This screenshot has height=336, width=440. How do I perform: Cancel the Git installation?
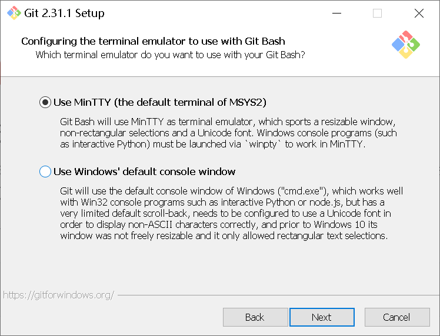[396, 317]
